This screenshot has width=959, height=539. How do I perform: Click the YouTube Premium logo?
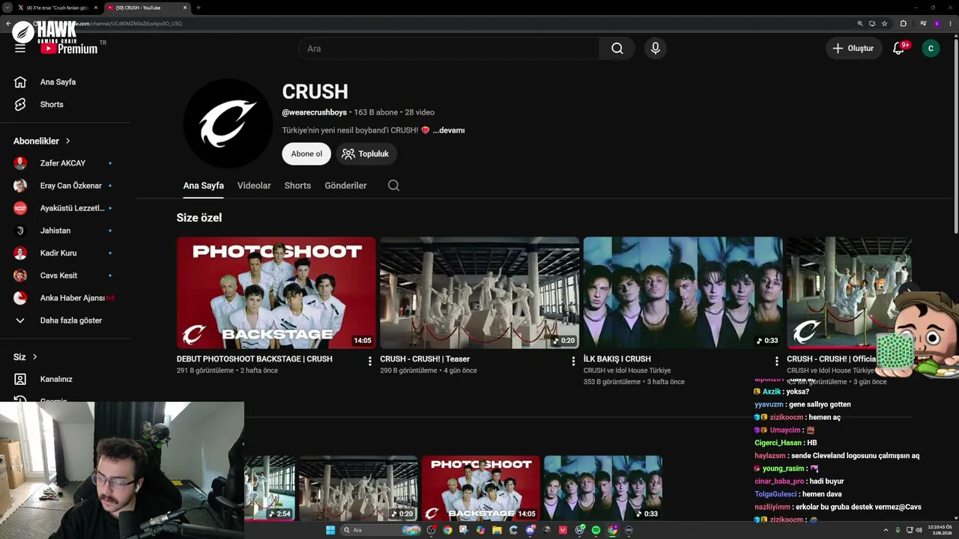coord(69,49)
